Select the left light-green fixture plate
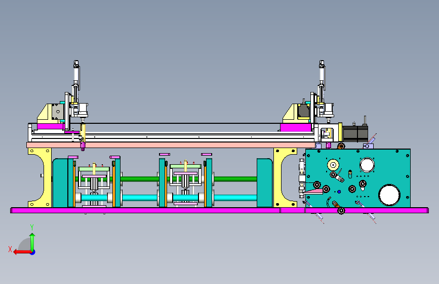Viewport: 439px width, 284px height. [x=94, y=169]
